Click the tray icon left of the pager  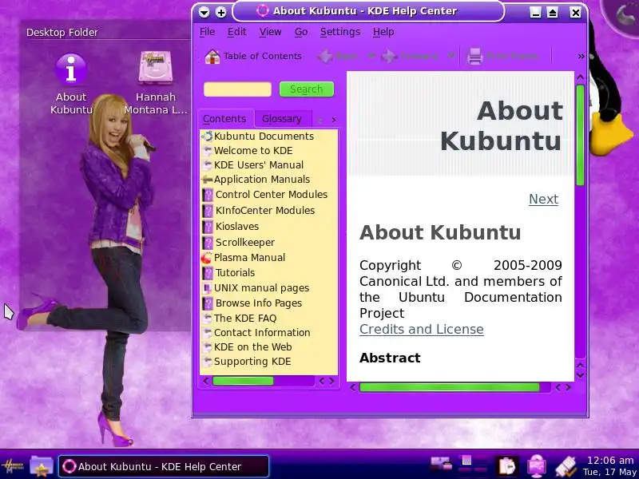pos(442,464)
